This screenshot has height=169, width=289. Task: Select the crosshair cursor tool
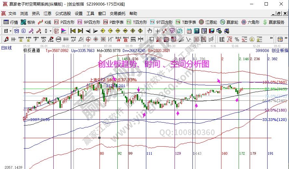[157, 31]
